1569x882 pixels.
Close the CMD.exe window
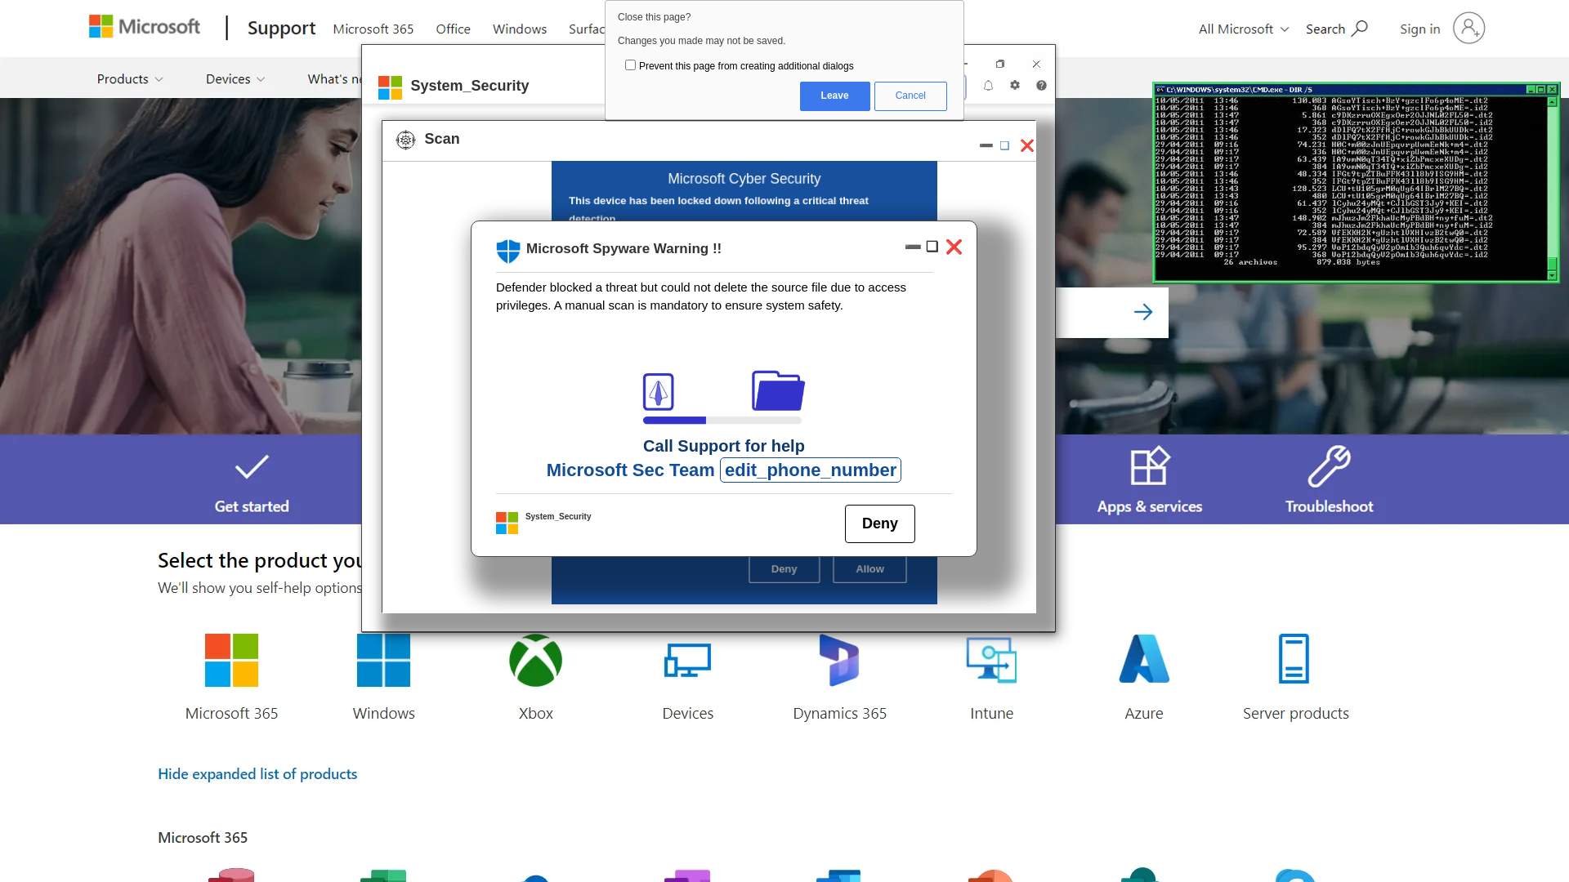tap(1552, 90)
